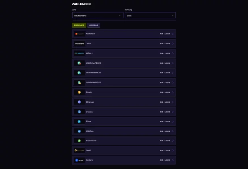Select the USDTether BEP20 payment name

click(93, 83)
